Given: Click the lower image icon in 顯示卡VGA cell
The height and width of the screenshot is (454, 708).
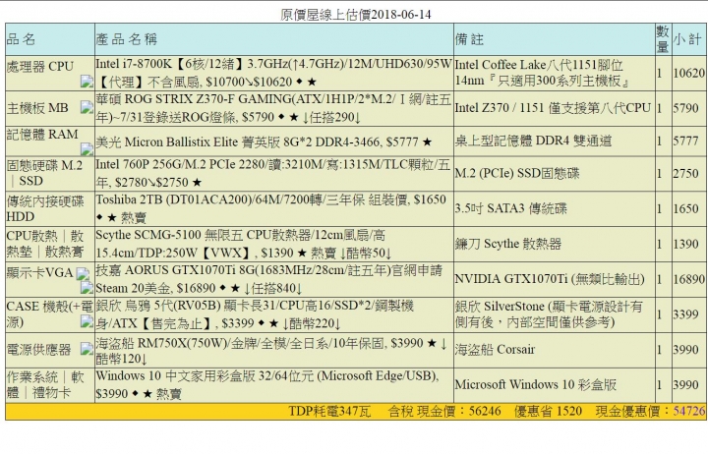Looking at the screenshot, I should [x=87, y=288].
